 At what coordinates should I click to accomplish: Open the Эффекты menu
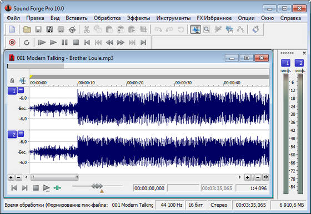(138, 18)
